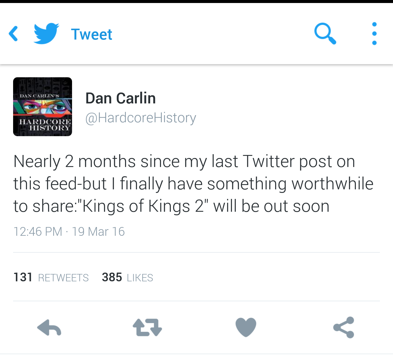Select the Tweet header tab
This screenshot has height=358, width=393.
tap(92, 34)
